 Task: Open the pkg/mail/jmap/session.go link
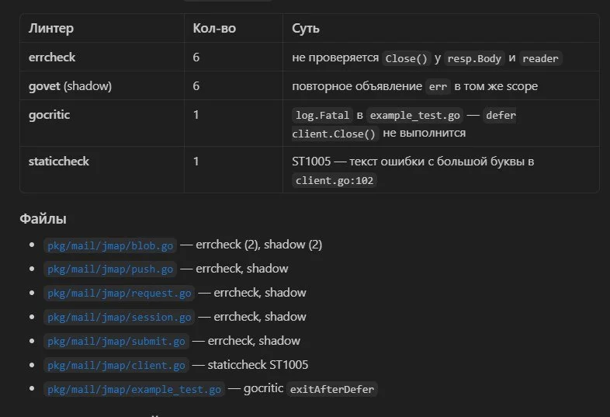coord(119,318)
